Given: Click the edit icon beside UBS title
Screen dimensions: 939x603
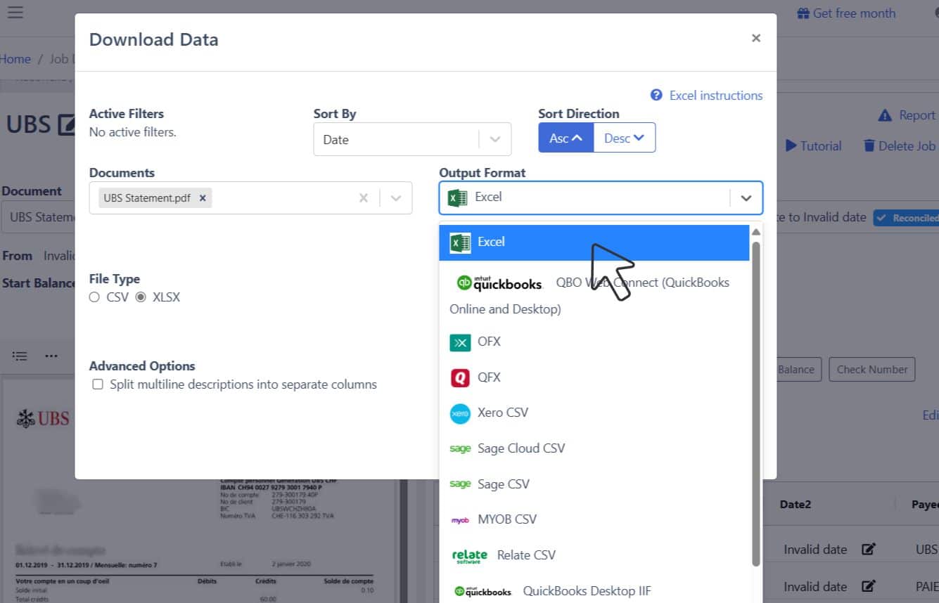Looking at the screenshot, I should point(66,125).
